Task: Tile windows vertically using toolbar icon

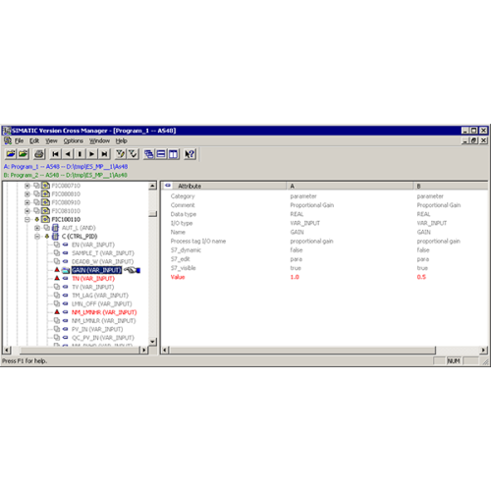Action: pos(174,154)
